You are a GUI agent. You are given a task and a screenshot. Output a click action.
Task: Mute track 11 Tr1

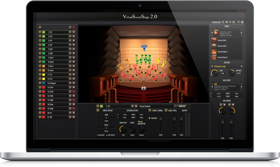(74, 75)
